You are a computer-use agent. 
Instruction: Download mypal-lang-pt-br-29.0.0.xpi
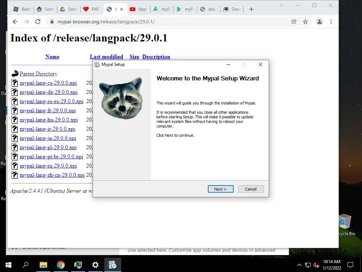[52, 157]
